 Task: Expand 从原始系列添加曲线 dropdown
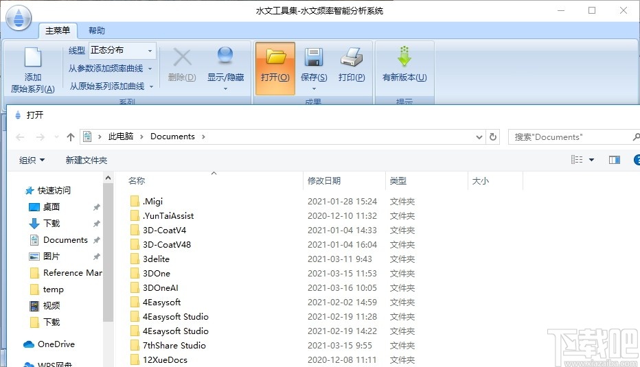pos(152,86)
